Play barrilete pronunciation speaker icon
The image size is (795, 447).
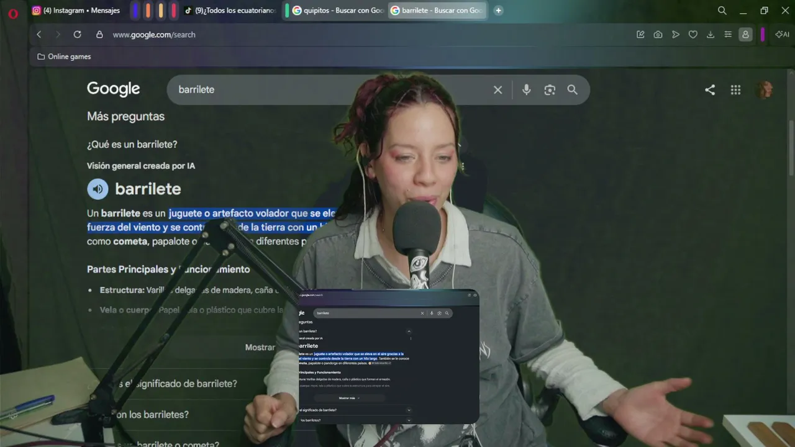(98, 189)
